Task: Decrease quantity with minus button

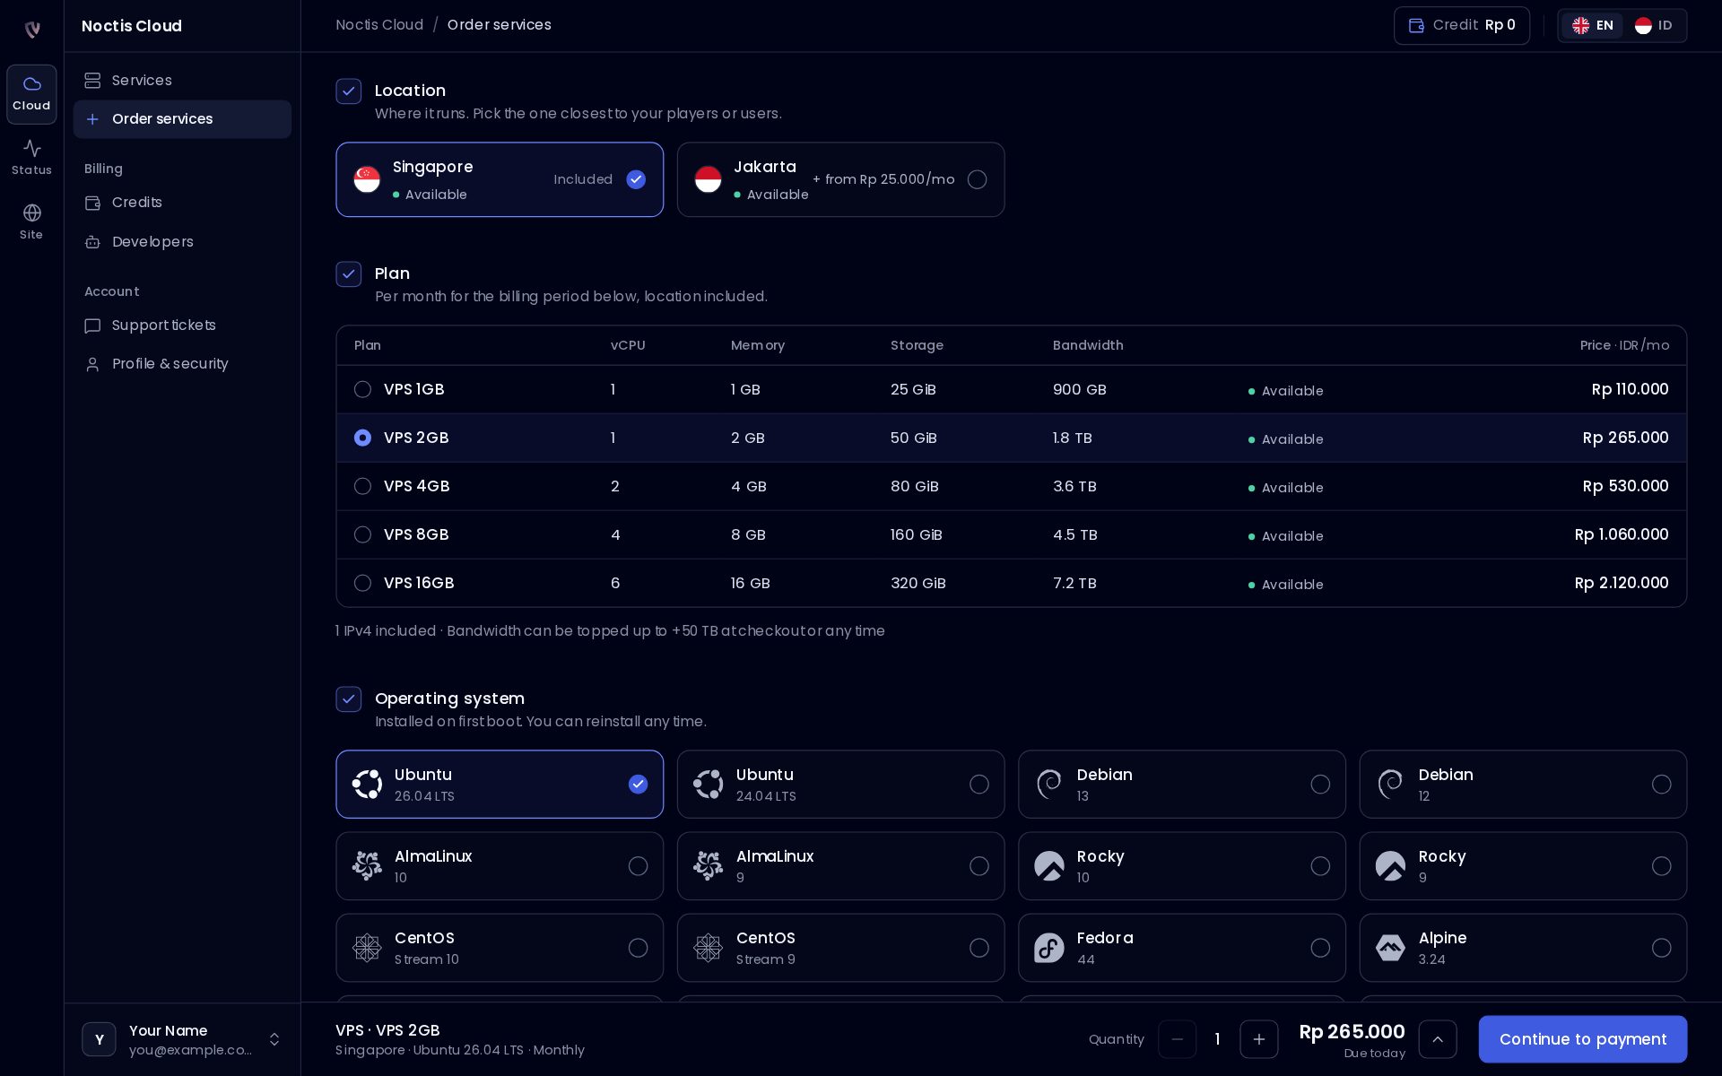Action: (x=1177, y=1039)
